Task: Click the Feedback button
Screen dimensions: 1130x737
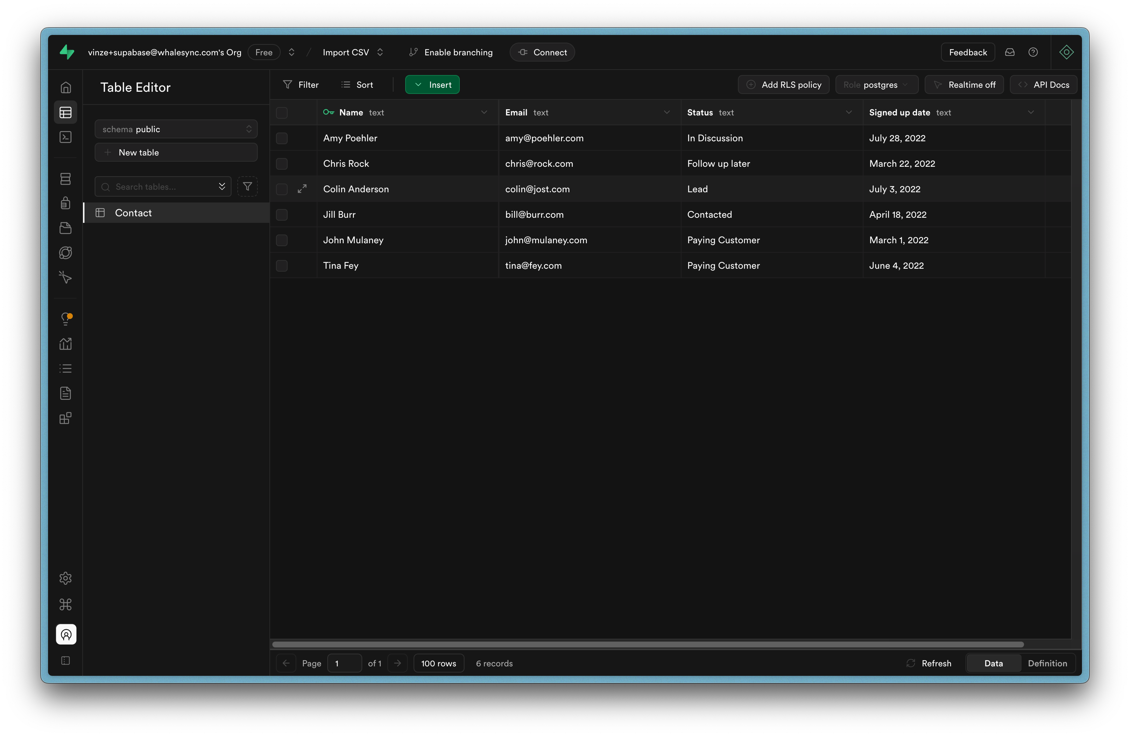Action: pyautogui.click(x=968, y=52)
